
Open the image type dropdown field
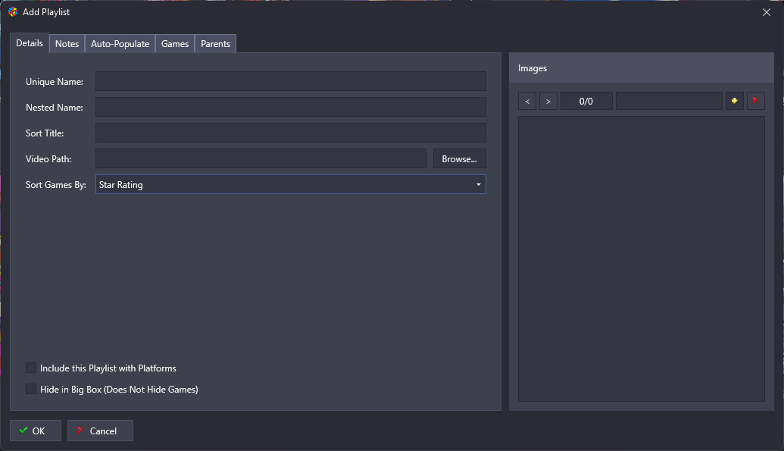click(668, 101)
